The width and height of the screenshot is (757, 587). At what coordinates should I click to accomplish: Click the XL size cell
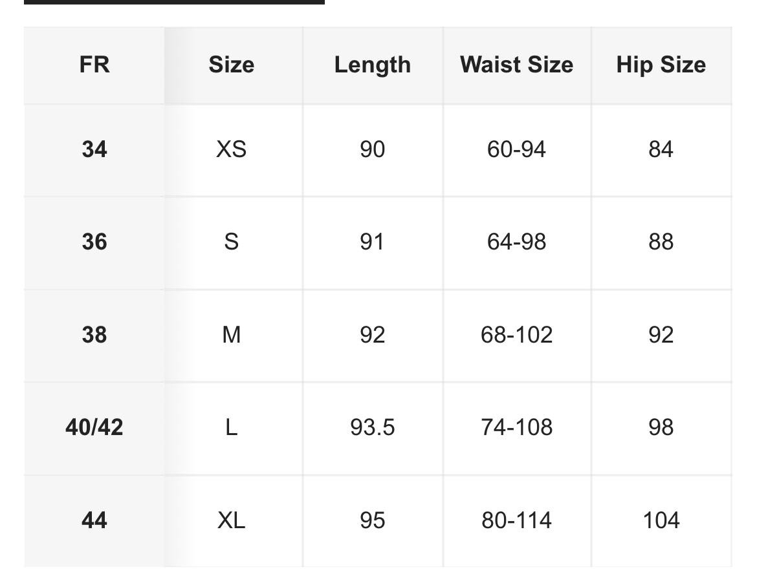(231, 521)
